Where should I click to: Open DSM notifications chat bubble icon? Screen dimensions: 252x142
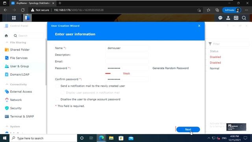point(220,18)
